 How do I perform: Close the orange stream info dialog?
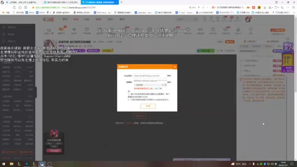174,67
